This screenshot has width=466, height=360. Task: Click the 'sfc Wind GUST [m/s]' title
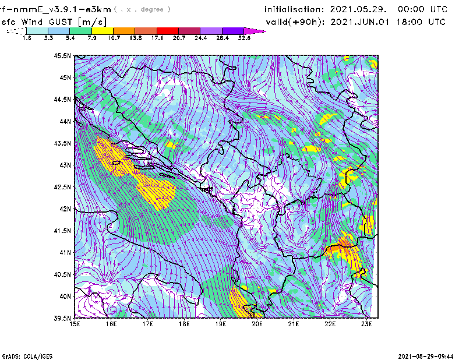54,22
